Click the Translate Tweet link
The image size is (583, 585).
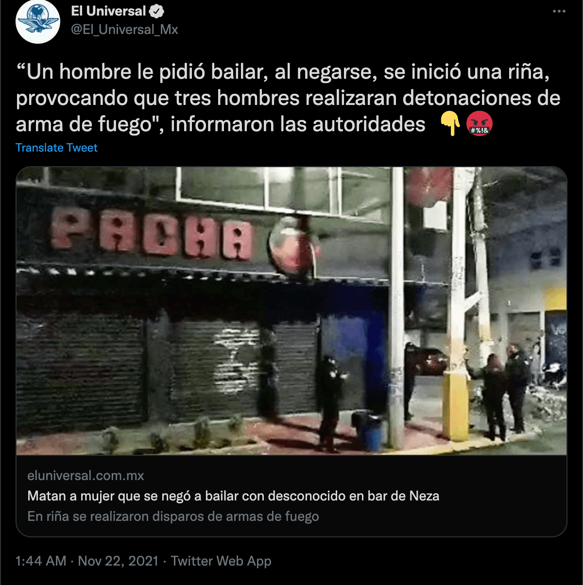tap(56, 148)
